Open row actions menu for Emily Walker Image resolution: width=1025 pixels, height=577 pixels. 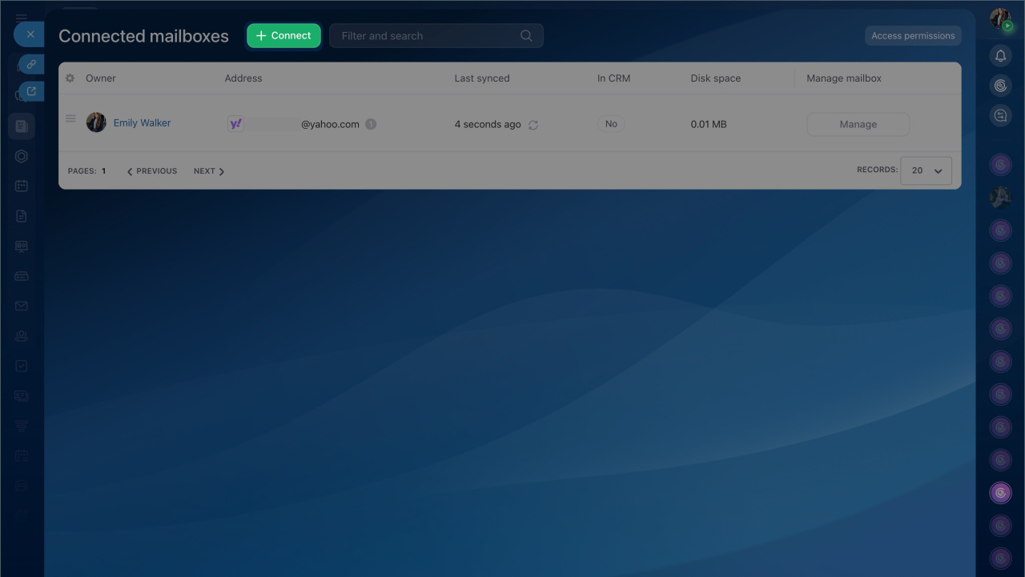point(70,119)
